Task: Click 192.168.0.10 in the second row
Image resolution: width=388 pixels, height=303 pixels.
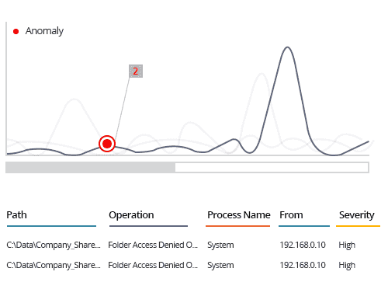Action: tap(303, 265)
